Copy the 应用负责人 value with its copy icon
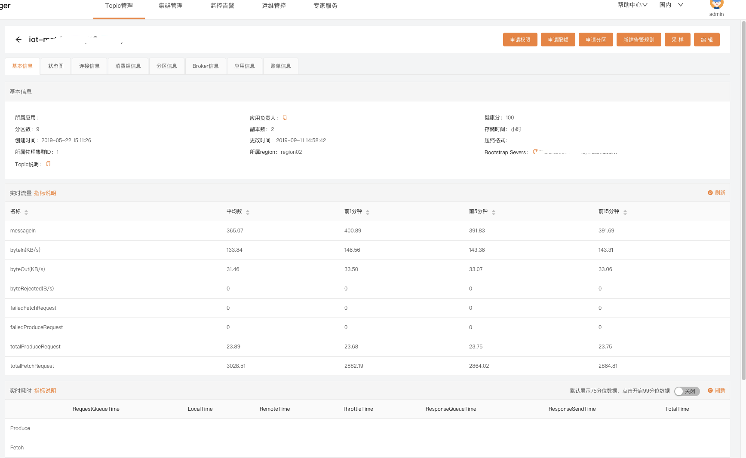The image size is (746, 458). (285, 117)
